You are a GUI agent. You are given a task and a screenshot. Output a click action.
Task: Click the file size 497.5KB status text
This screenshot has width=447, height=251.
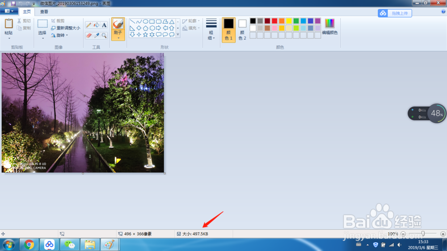tap(195, 234)
